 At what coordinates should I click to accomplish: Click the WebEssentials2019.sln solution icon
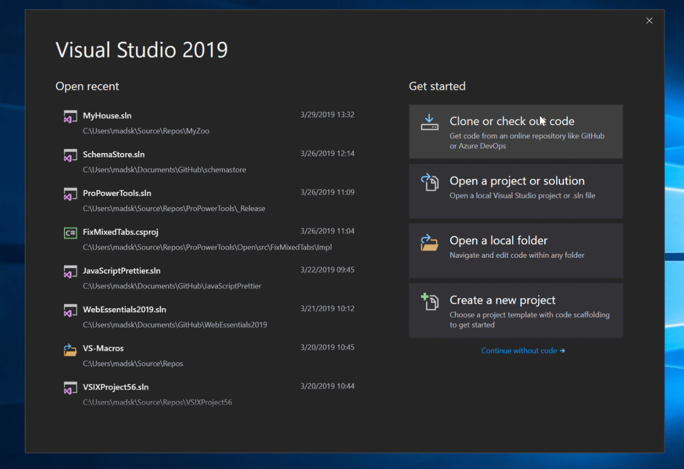click(70, 310)
